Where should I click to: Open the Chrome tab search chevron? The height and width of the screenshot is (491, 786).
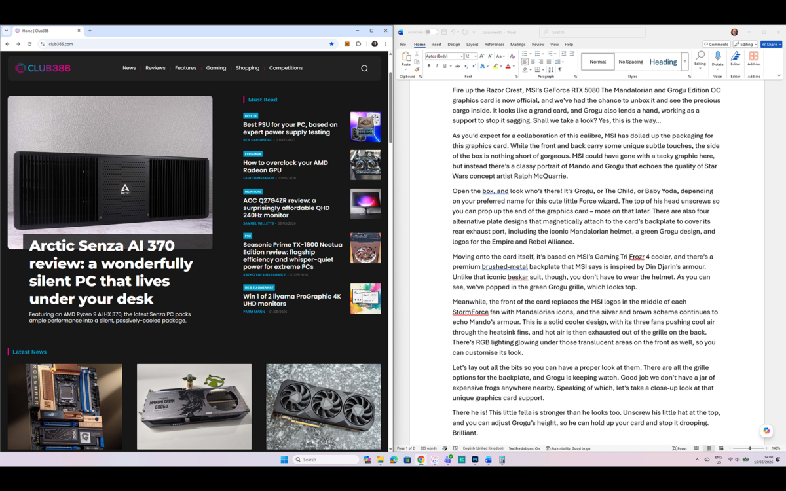[x=7, y=31]
